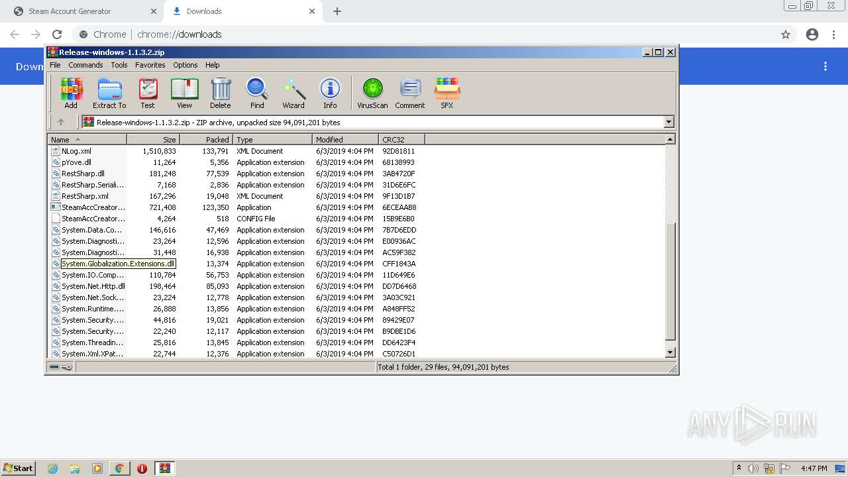
Task: Open the Help menu
Action: [212, 65]
